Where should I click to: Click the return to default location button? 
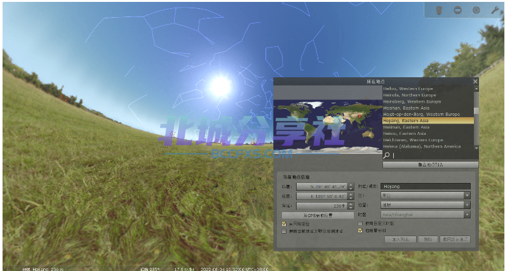click(x=455, y=239)
